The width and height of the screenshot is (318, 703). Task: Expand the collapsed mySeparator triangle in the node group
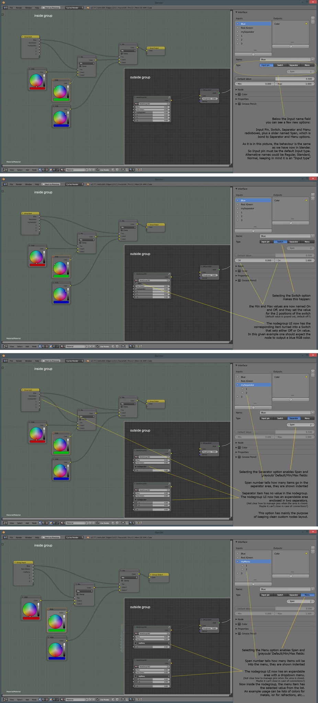click(136, 466)
